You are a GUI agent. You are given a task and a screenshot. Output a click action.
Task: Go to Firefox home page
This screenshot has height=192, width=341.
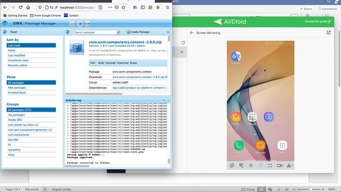pyautogui.click(x=28, y=7)
